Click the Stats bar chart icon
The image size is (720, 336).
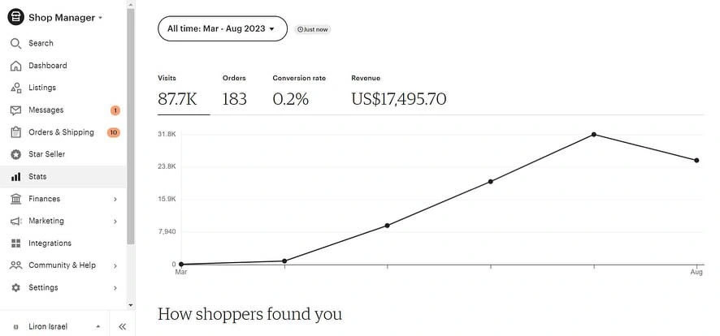[x=15, y=176]
